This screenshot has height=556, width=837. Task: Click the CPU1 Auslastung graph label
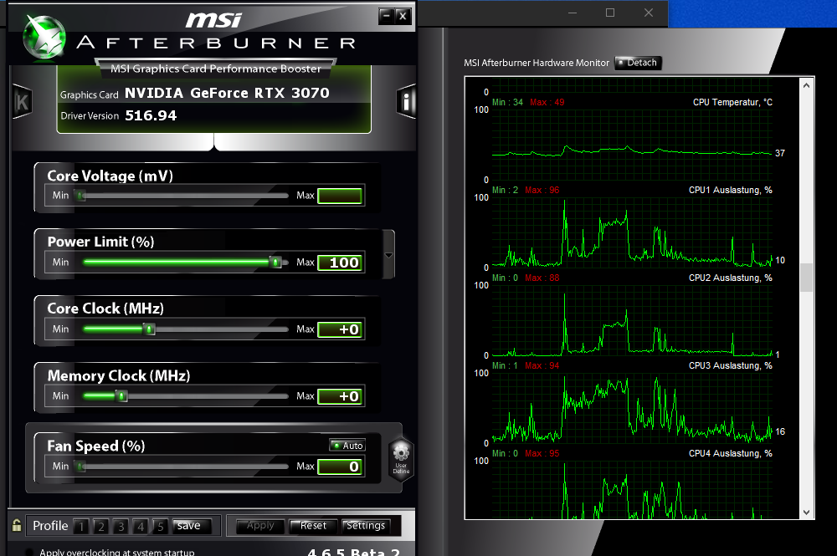[730, 190]
